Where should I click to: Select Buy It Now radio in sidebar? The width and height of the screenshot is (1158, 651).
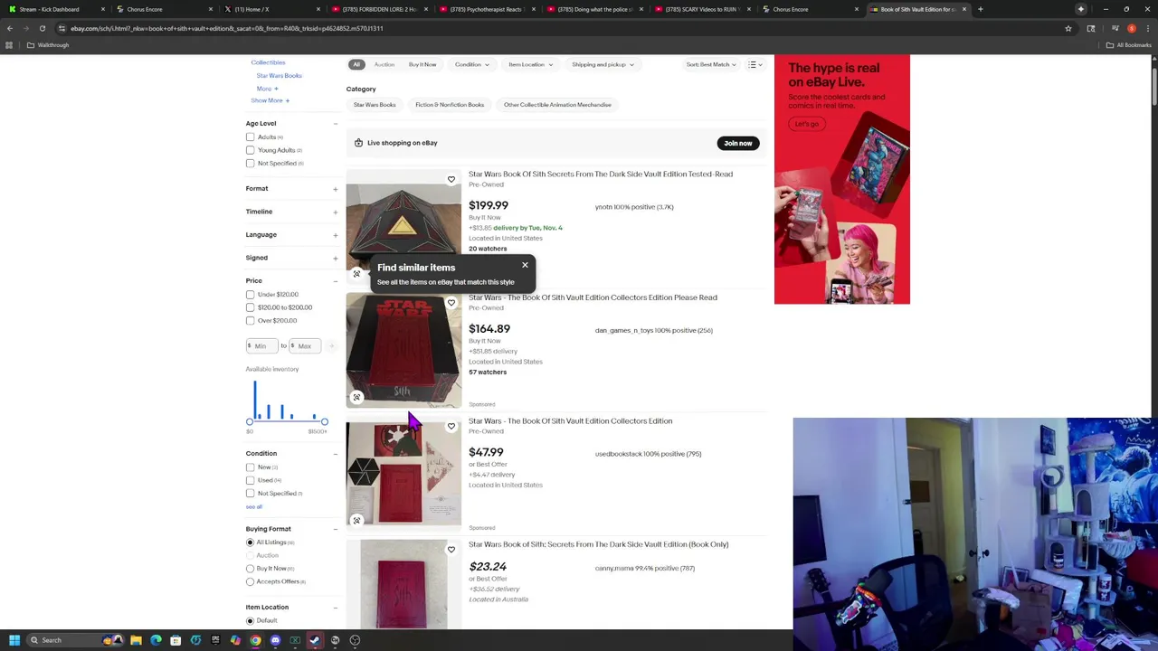[x=251, y=569]
